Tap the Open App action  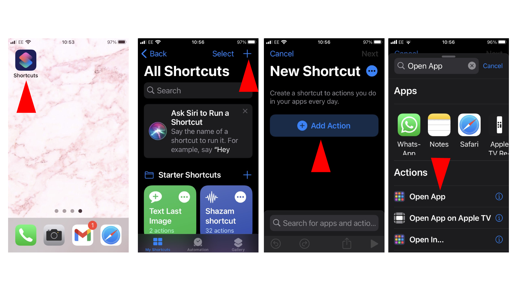(x=428, y=196)
